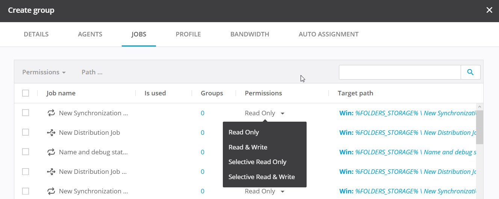This screenshot has height=199, width=499.
Task: Toggle the select-all checkbox in table header
Action: [26, 93]
